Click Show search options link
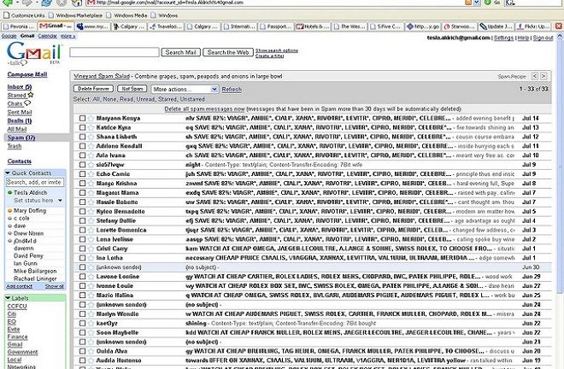This screenshot has height=369, width=564. pos(277,50)
